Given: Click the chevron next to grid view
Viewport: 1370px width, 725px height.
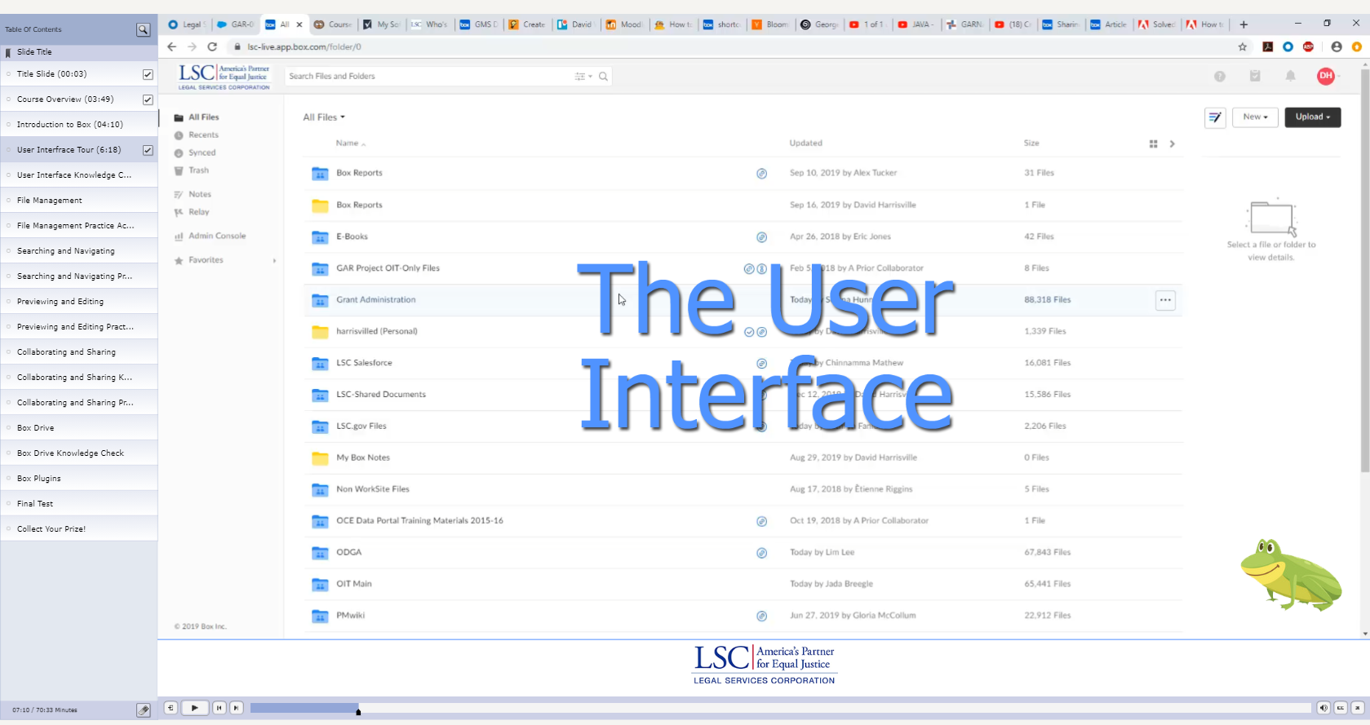Looking at the screenshot, I should (x=1173, y=144).
